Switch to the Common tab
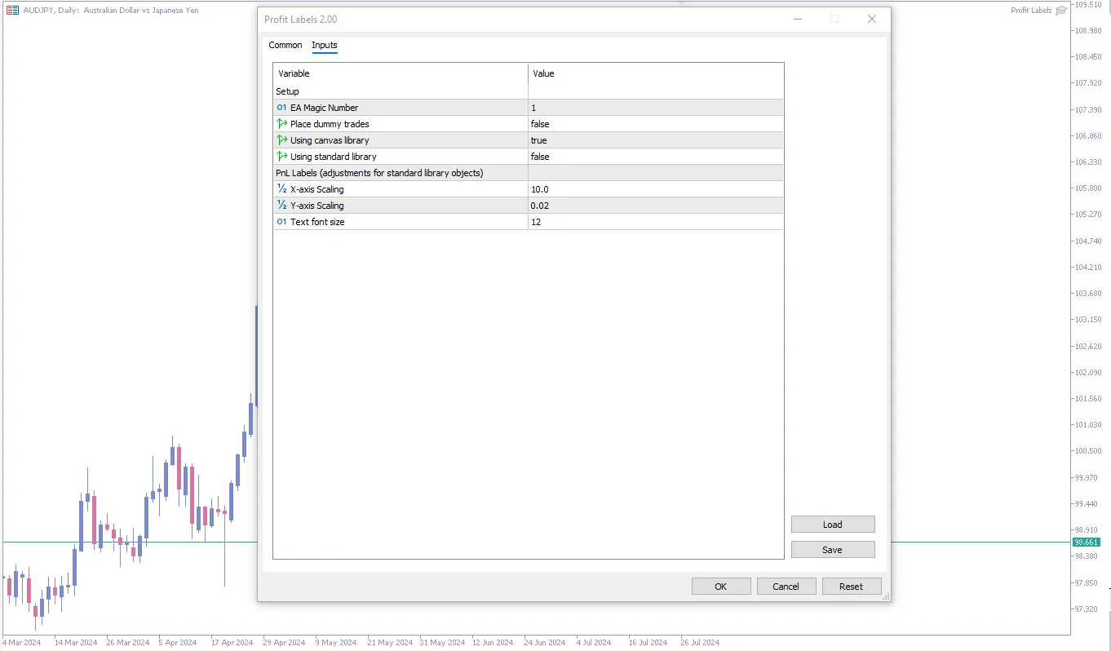1111x651 pixels. [x=285, y=45]
